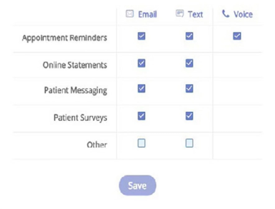Click the Appointment Reminders row label
The image size is (275, 209).
coord(64,38)
